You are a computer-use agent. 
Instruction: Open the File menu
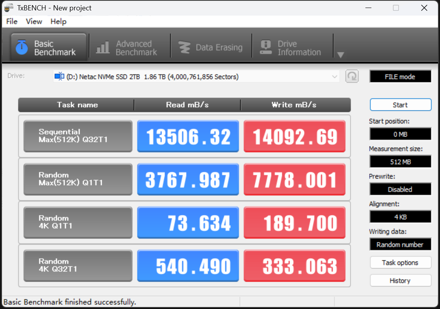click(x=12, y=22)
